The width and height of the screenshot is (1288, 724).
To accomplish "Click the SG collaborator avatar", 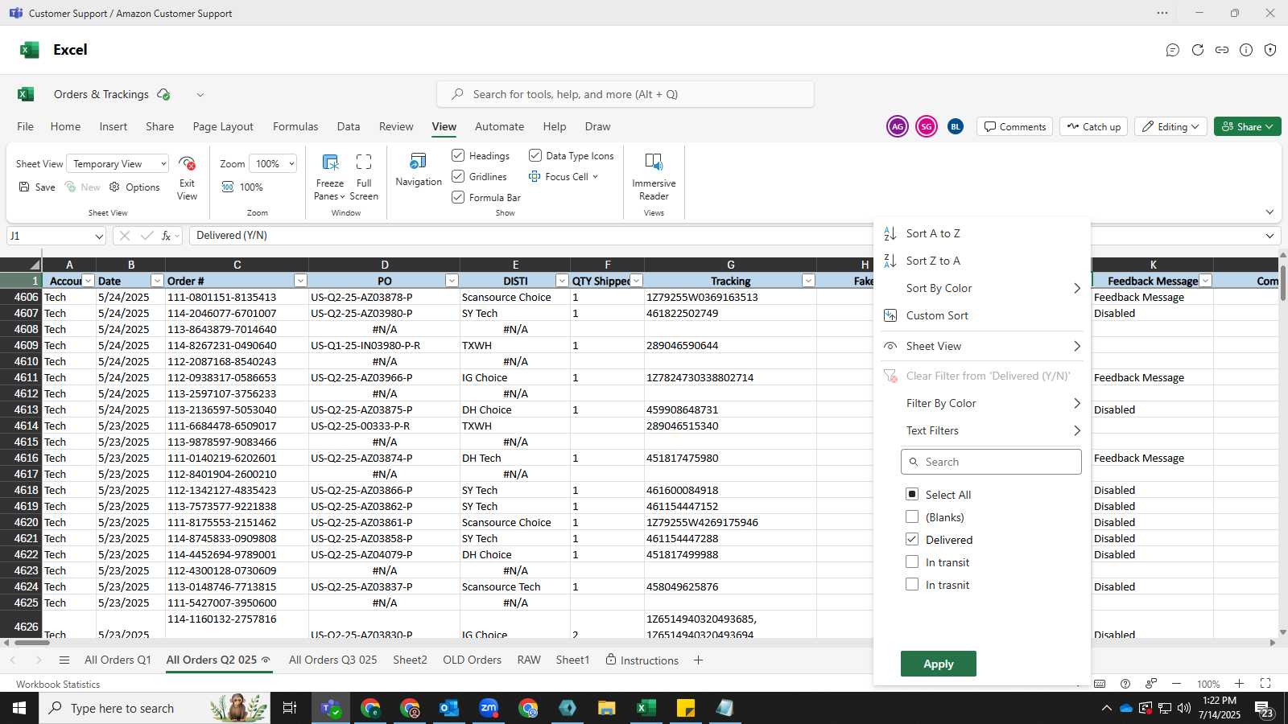I will tap(926, 126).
